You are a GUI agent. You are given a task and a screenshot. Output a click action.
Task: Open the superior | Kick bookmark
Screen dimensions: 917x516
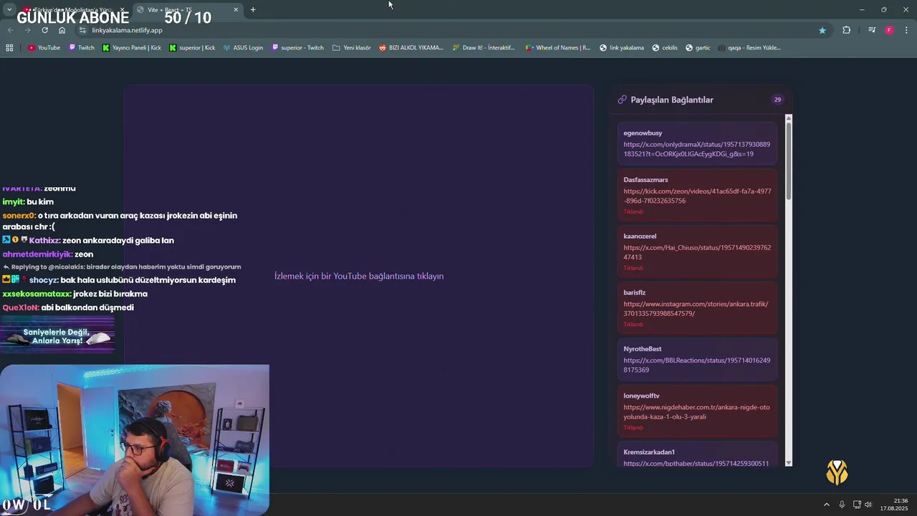click(x=192, y=48)
